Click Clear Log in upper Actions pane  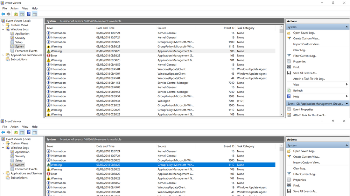300,50
